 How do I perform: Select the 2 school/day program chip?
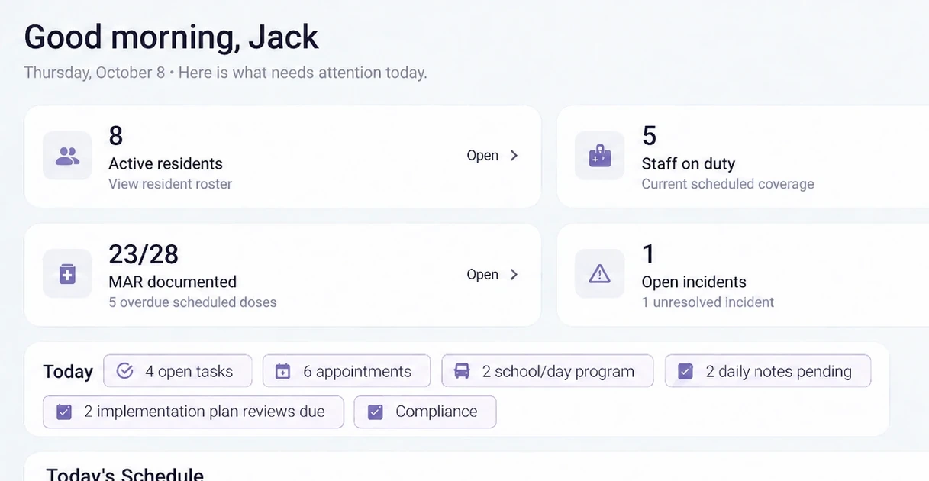547,371
